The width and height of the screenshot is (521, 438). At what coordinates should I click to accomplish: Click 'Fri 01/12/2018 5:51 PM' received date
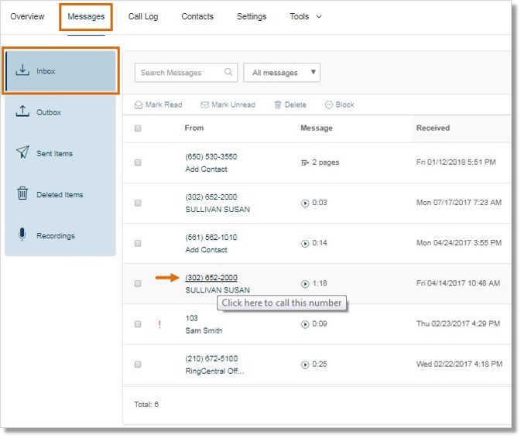456,162
